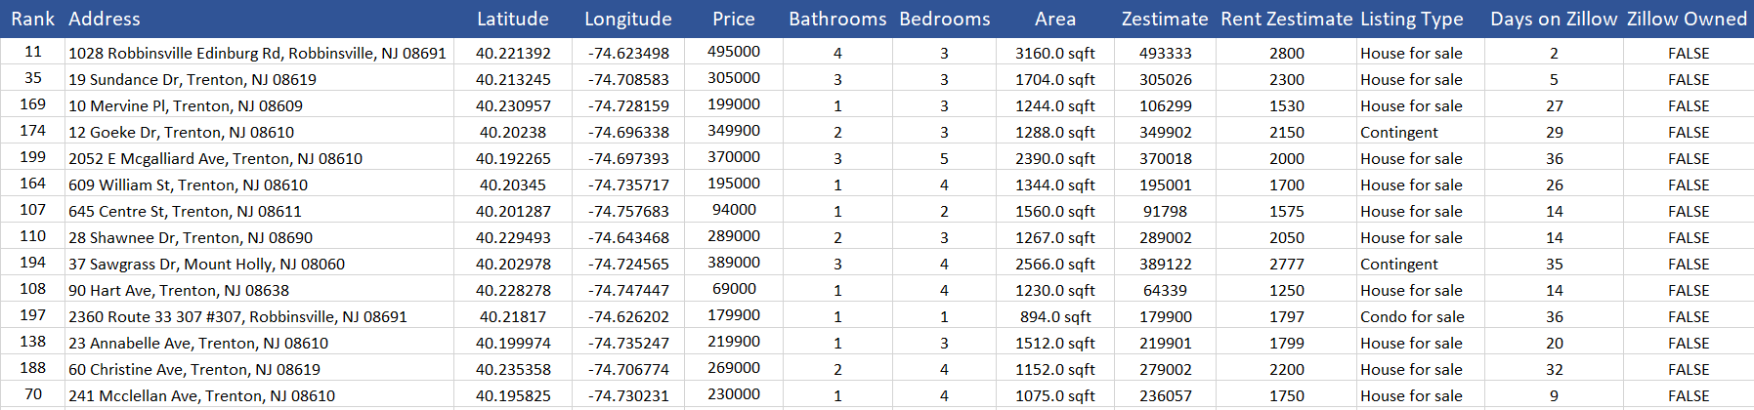1754x410 pixels.
Task: Click the 241 Mcclellan Ave address cell
Action: (x=258, y=395)
